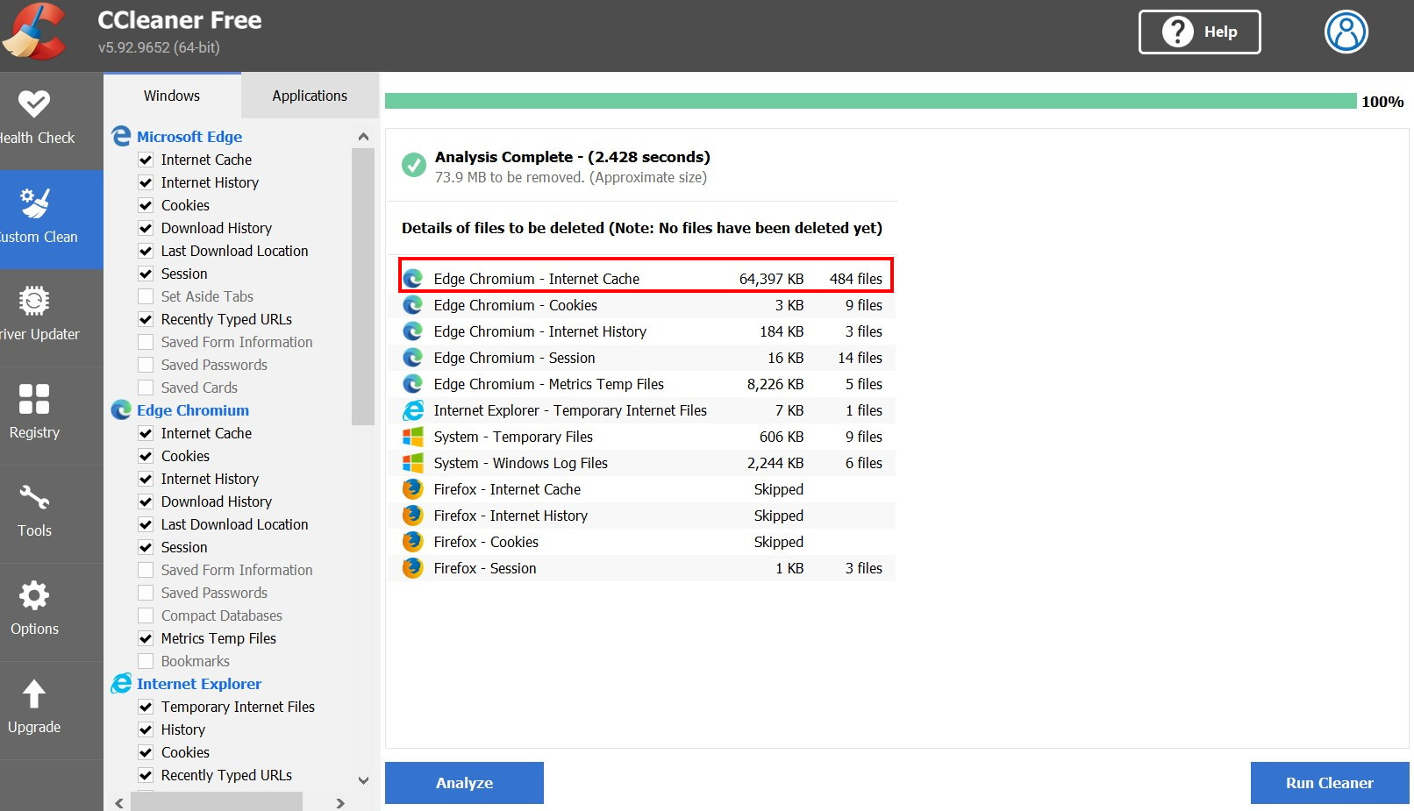Uncheck Edge Chromium Download History checkbox
Viewport: 1414px width, 811px height.
(x=146, y=502)
